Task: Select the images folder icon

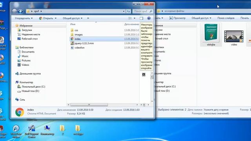Action: (x=72, y=34)
